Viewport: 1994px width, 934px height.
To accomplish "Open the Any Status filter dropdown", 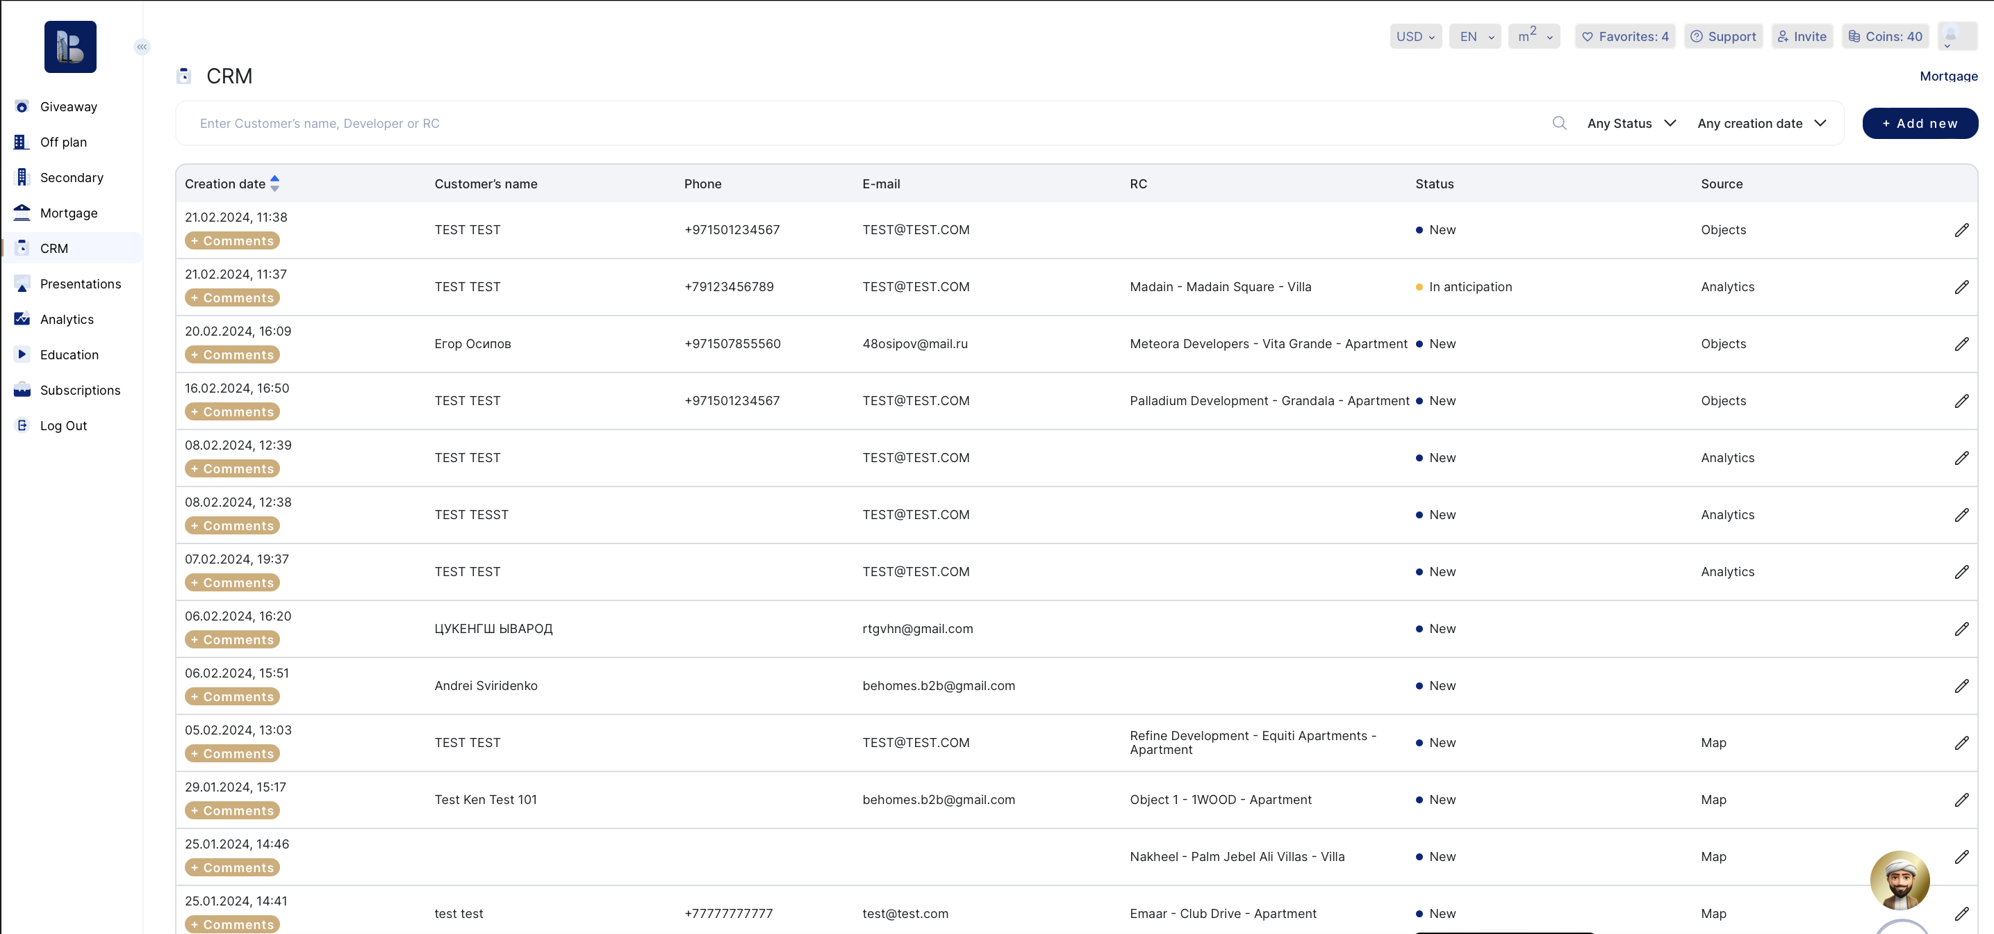I will coord(1631,123).
